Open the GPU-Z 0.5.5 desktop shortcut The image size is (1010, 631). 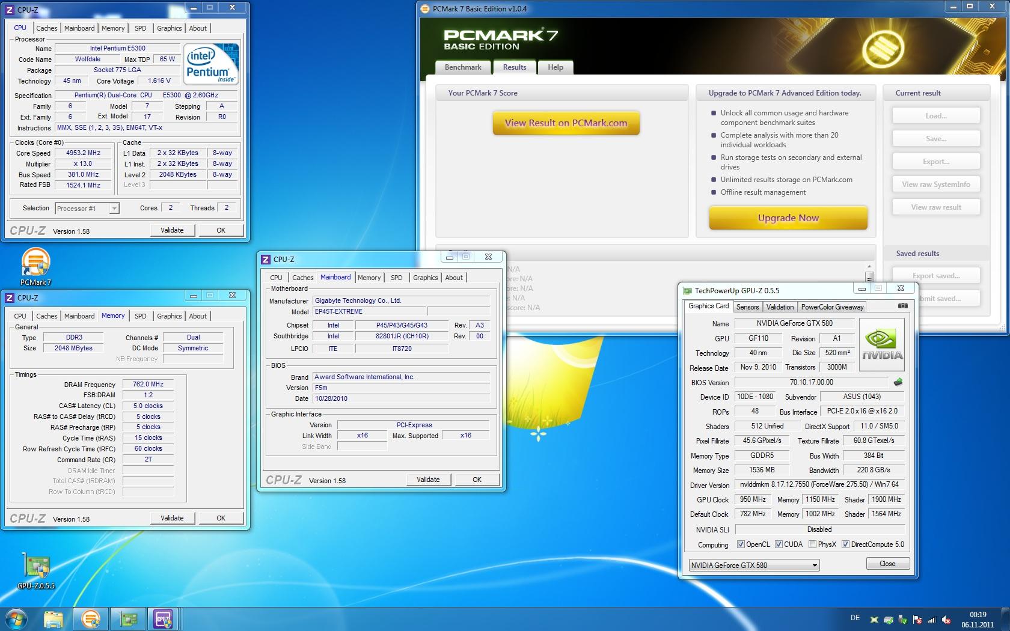coord(36,571)
